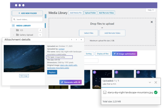Click the Media Library infinity logo icon
This screenshot has height=108, width=165.
(13, 26)
